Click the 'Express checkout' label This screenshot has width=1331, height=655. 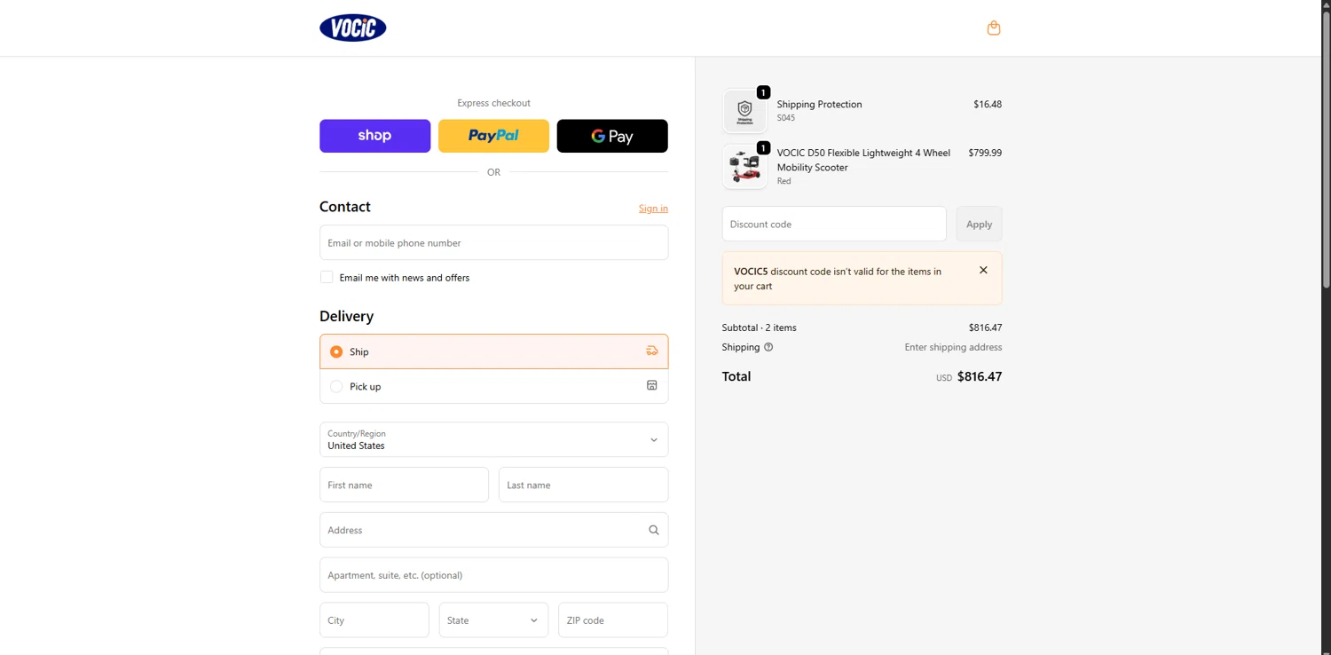[x=493, y=103]
